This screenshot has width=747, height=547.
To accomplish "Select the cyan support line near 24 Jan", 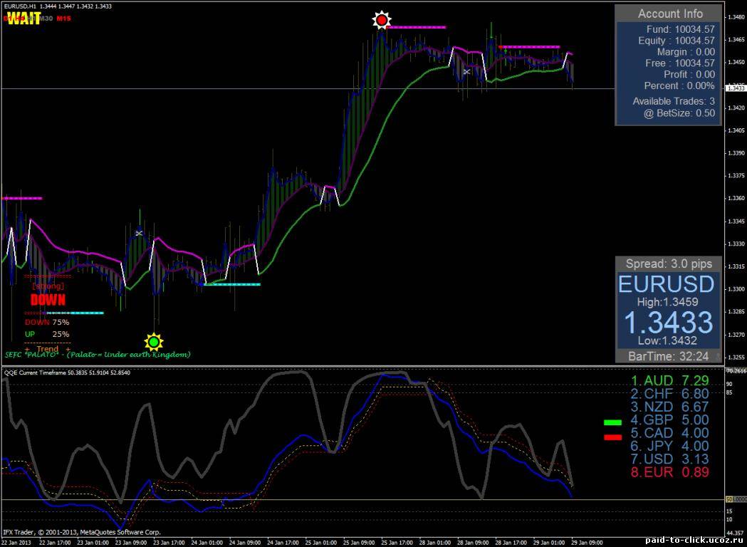I will point(231,284).
